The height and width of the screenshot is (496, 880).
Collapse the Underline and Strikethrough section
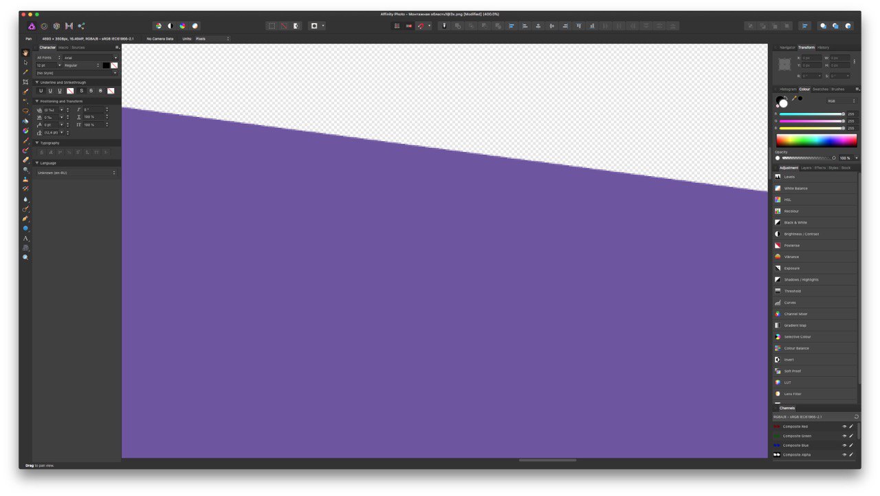(37, 83)
